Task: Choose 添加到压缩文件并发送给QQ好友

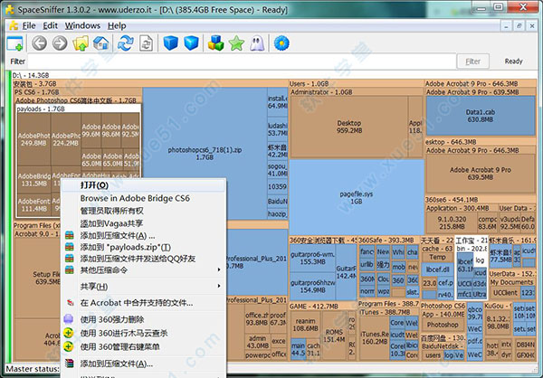Action: (x=143, y=259)
